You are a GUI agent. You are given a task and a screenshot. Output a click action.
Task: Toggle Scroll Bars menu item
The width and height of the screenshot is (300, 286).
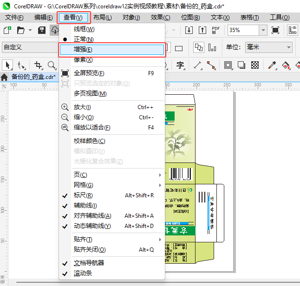(x=112, y=273)
